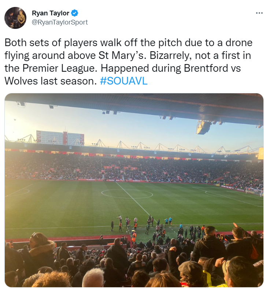Click the white-haired spectator at photo bottom
Screen dimensions: 270x288
point(93,278)
